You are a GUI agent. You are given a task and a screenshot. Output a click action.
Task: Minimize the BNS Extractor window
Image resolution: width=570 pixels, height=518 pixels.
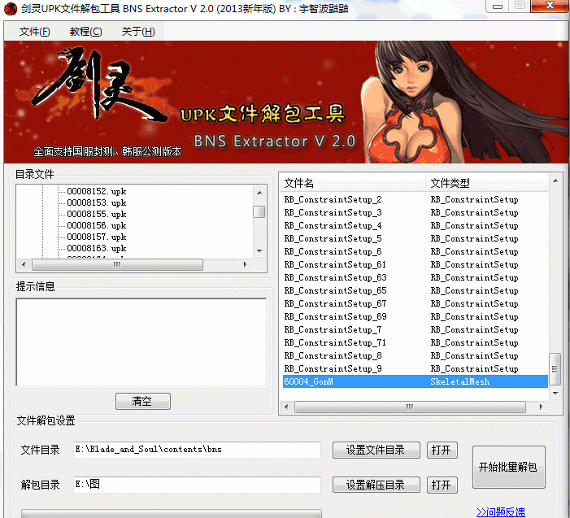498,7
